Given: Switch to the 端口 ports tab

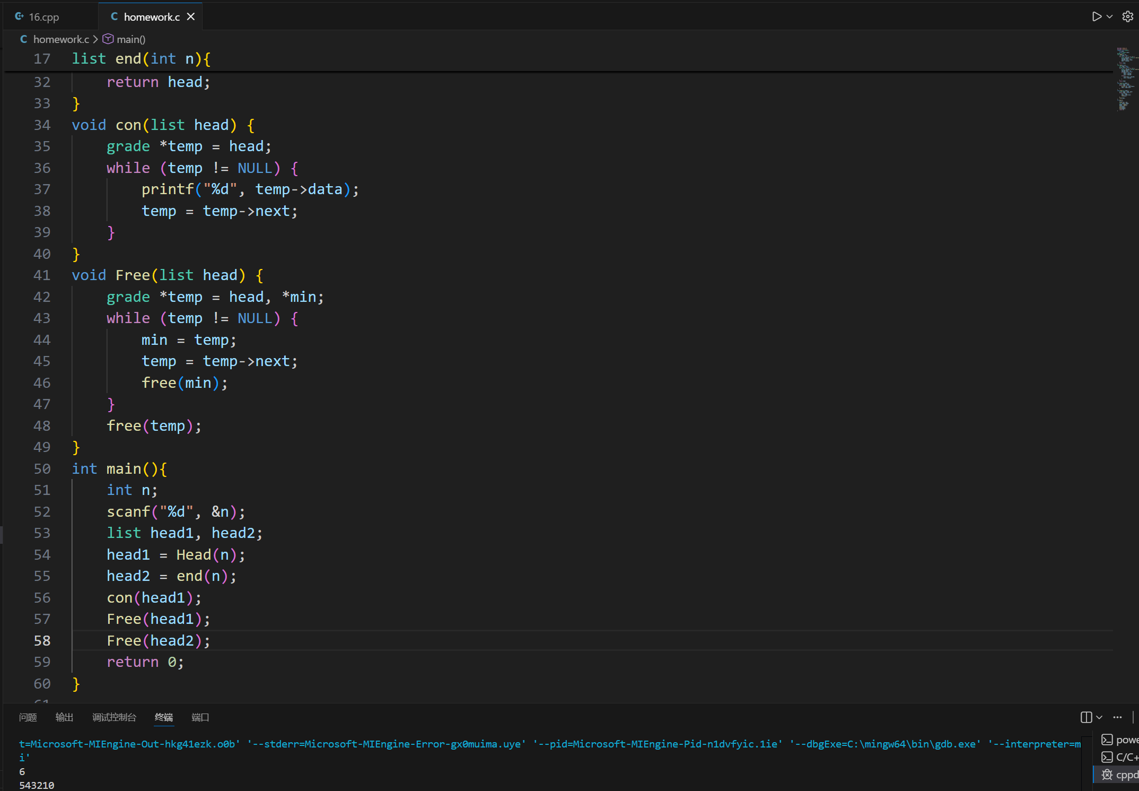Looking at the screenshot, I should 200,717.
